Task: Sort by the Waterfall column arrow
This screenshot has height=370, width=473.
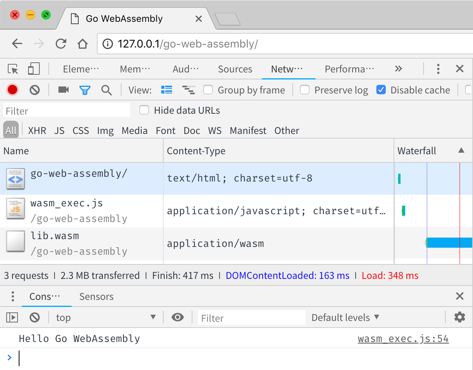Action: 461,150
